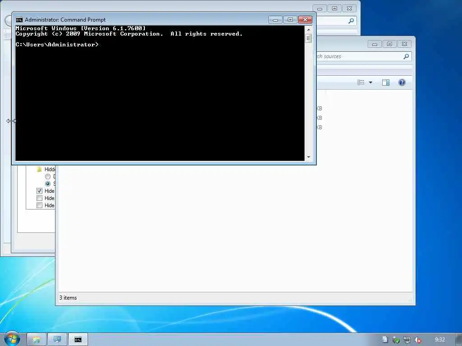Open the Action Center tray icon
The width and height of the screenshot is (462, 346).
click(385, 340)
